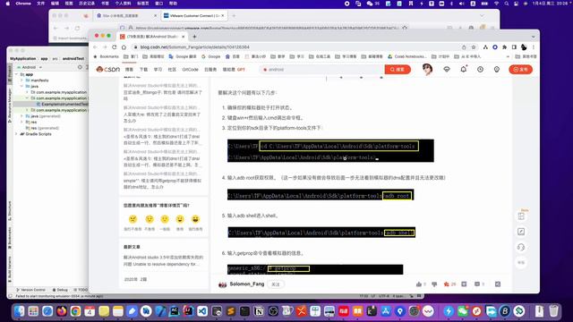Open a new tab with the plus button

(x=194, y=37)
